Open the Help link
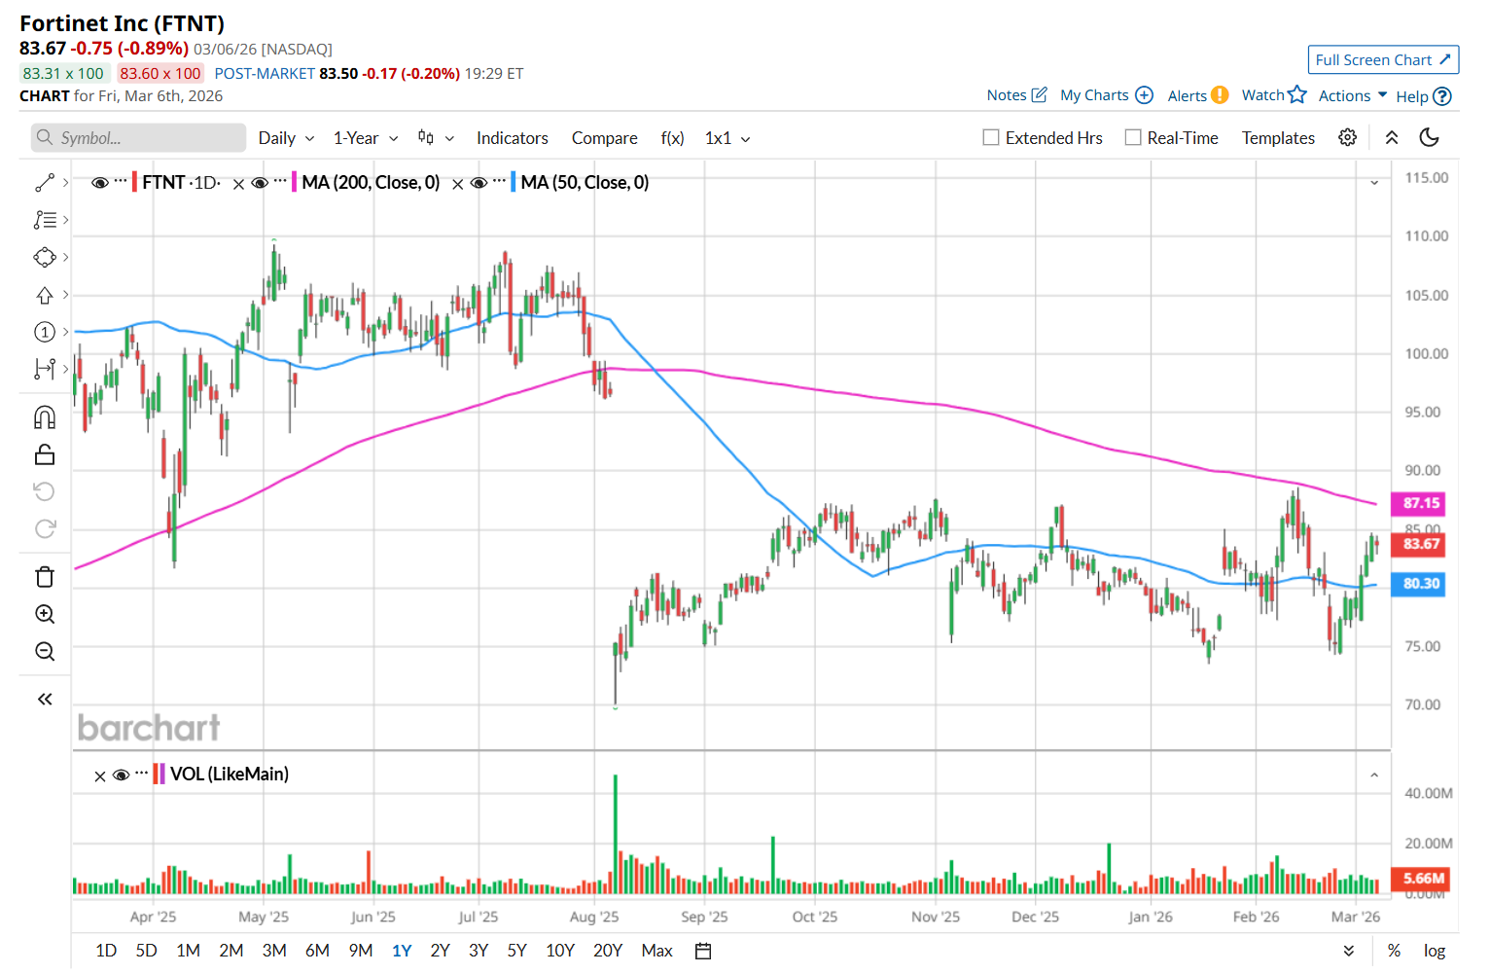 (x=1423, y=96)
